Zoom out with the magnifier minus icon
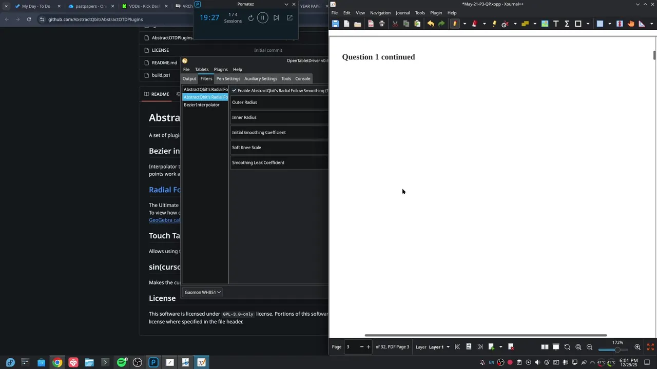 click(x=589, y=347)
